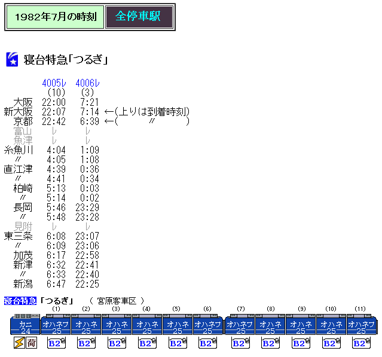Open train number 4006レ link

(87, 83)
